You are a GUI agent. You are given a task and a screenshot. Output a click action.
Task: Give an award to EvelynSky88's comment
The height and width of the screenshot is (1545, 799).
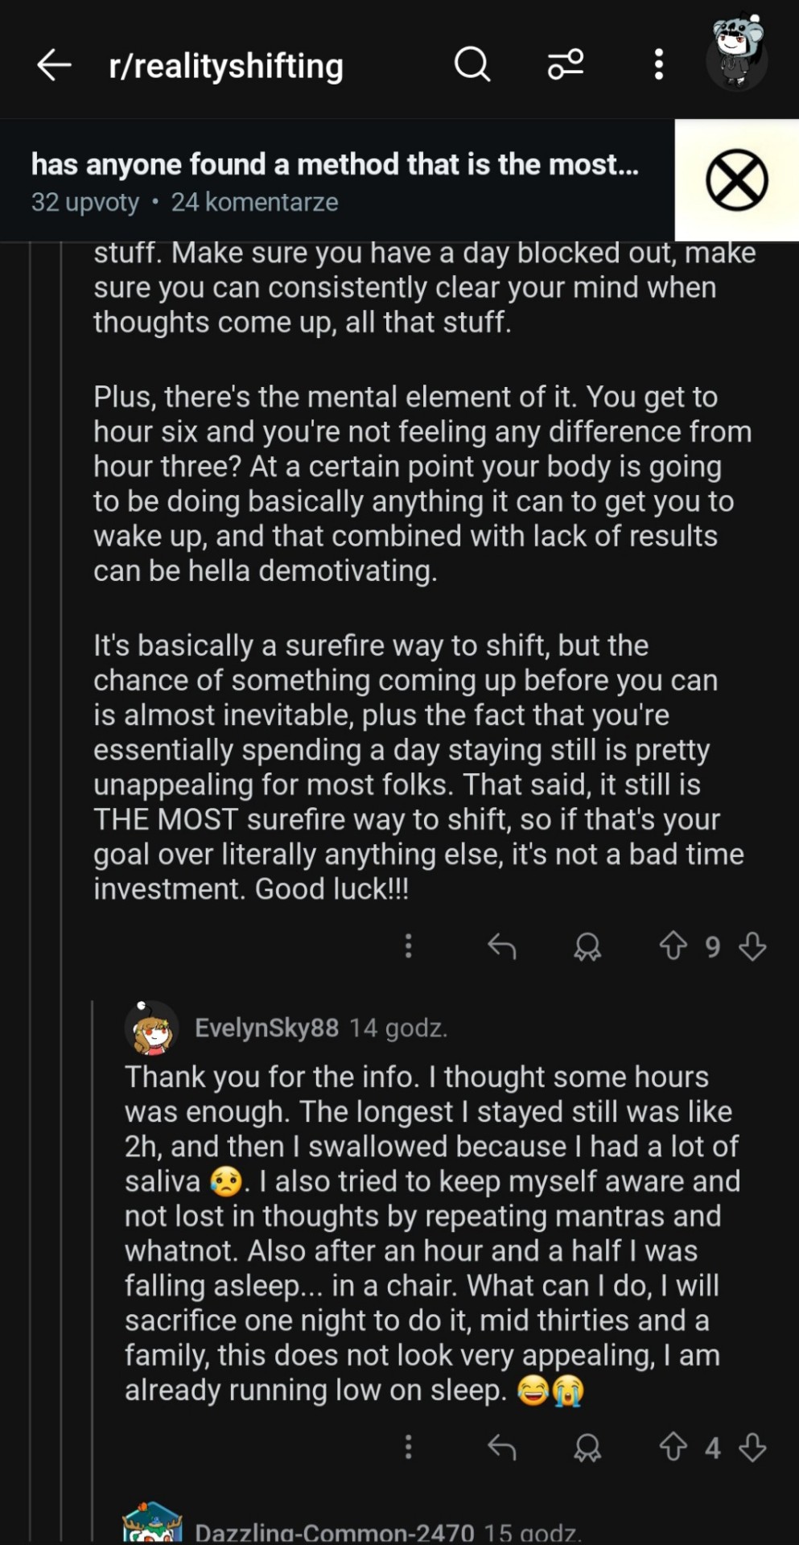(x=587, y=1448)
